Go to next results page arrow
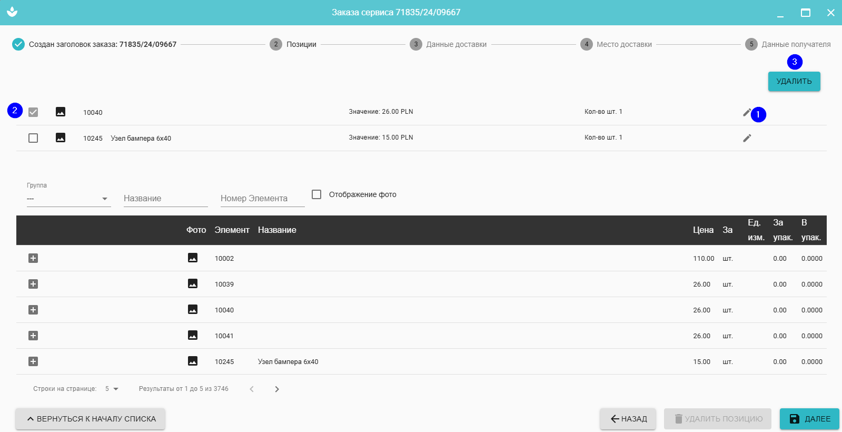842x432 pixels. 277,389
